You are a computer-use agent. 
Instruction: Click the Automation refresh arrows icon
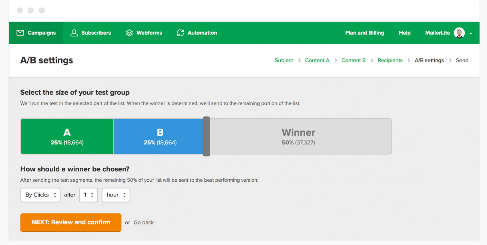coord(181,33)
